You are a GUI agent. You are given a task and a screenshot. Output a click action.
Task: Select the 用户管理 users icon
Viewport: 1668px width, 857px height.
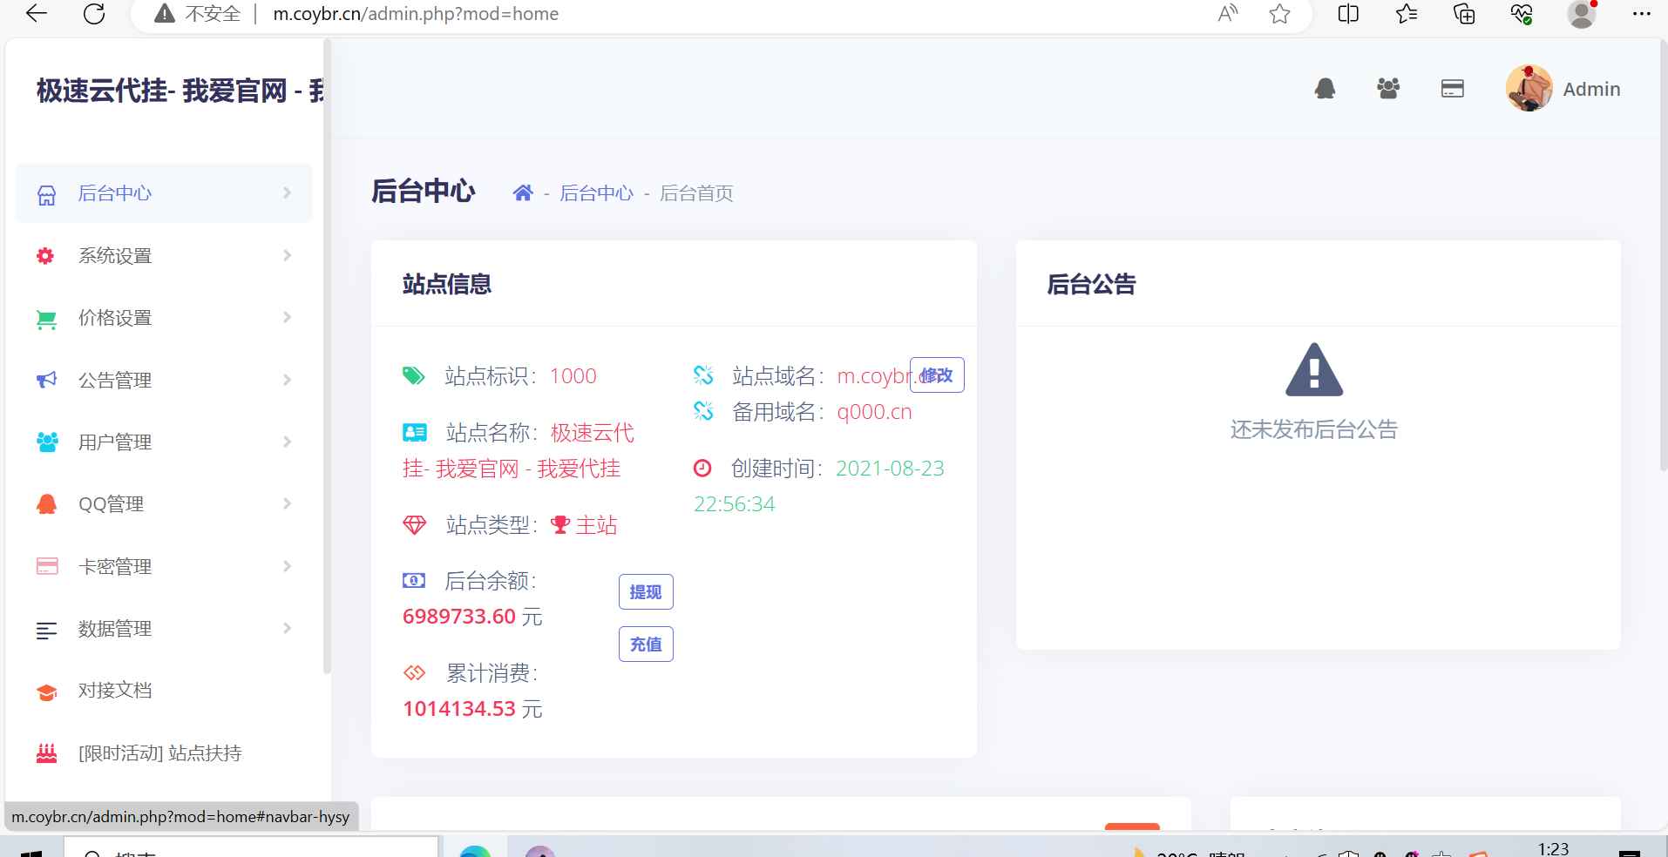pyautogui.click(x=46, y=442)
